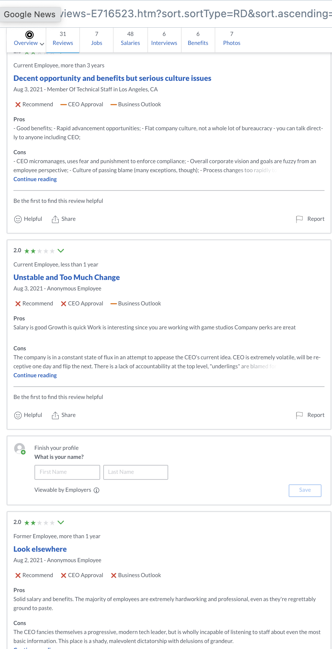The width and height of the screenshot is (332, 649).
Task: Click Report flag on culture issues review
Action: pos(299,219)
